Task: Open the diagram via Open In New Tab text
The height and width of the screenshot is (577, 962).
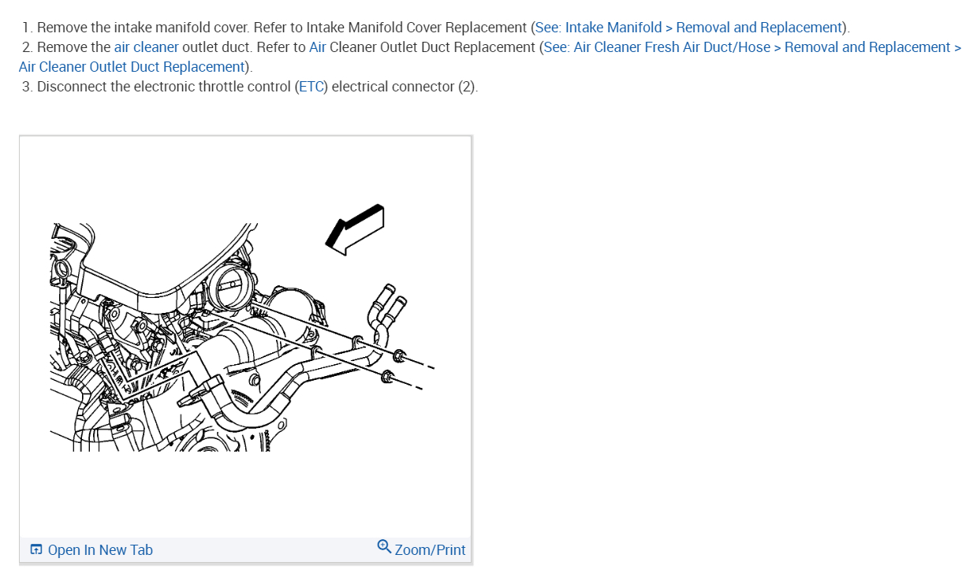Action: (x=100, y=550)
